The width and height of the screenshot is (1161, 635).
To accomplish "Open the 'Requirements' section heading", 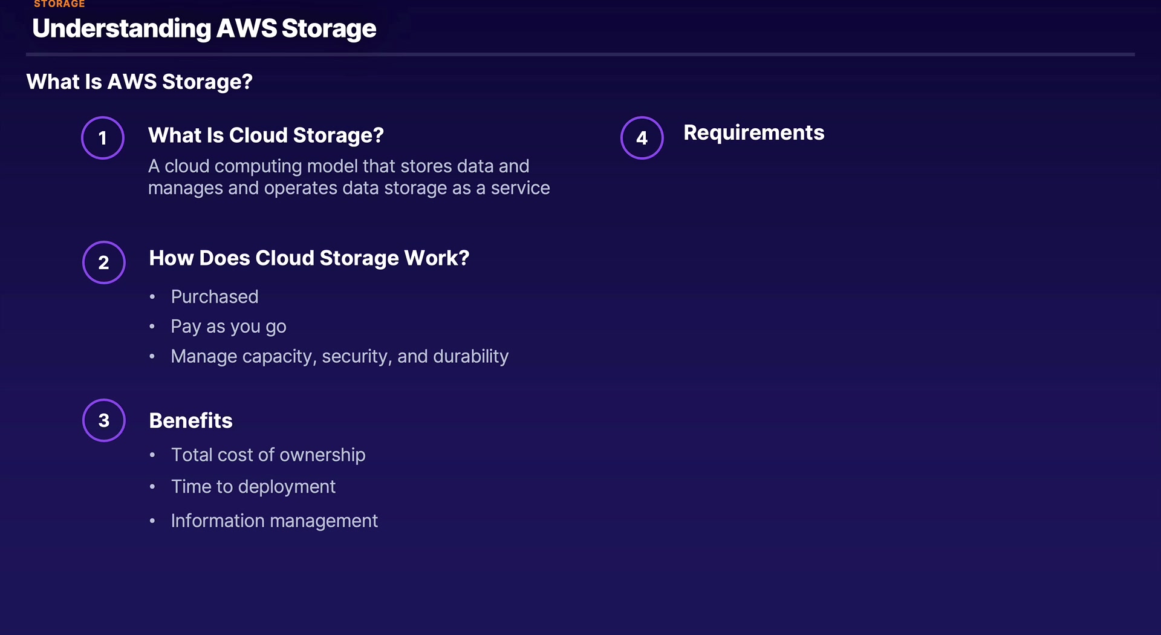I will pyautogui.click(x=754, y=132).
